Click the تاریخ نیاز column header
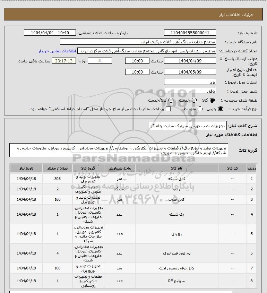The image size is (267, 293). point(26,169)
